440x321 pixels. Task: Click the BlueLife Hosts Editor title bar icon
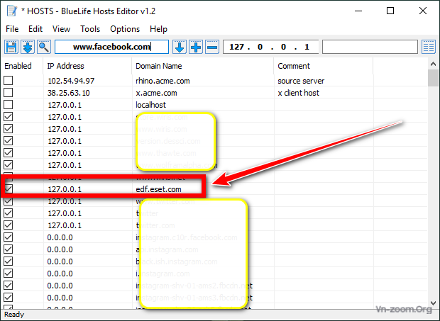[10, 11]
